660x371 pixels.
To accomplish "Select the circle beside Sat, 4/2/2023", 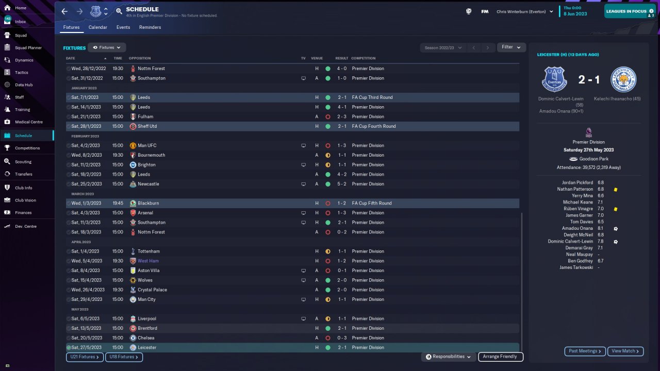I will [x=69, y=146].
